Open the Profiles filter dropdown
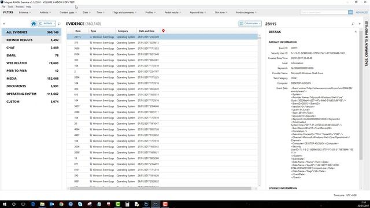This screenshot has height=208, width=370. pyautogui.click(x=150, y=12)
